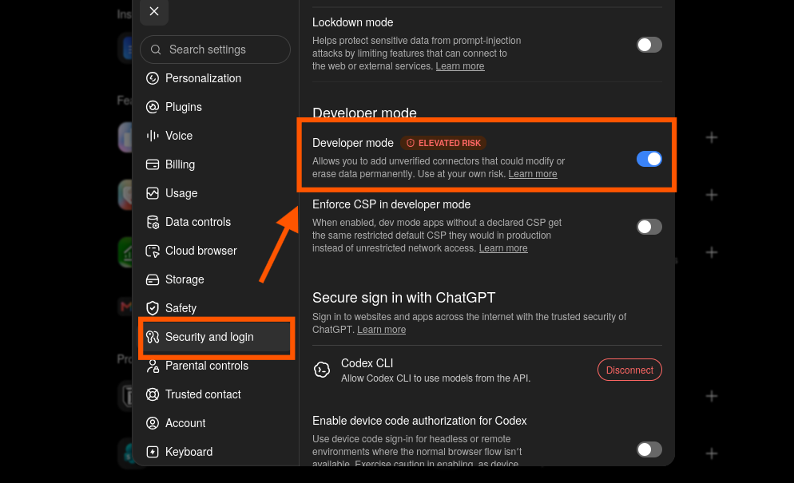The height and width of the screenshot is (483, 794).
Task: Click the Lockdown mode title text
Action: (x=352, y=23)
